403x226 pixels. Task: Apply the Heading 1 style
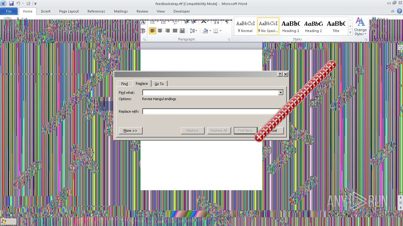pyautogui.click(x=291, y=26)
